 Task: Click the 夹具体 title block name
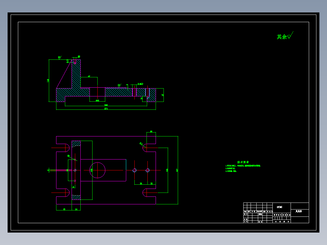(298, 211)
